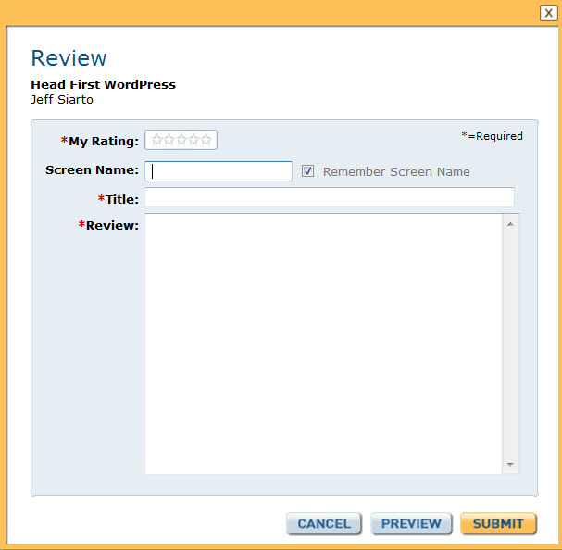Preview the review before posting

pos(411,523)
